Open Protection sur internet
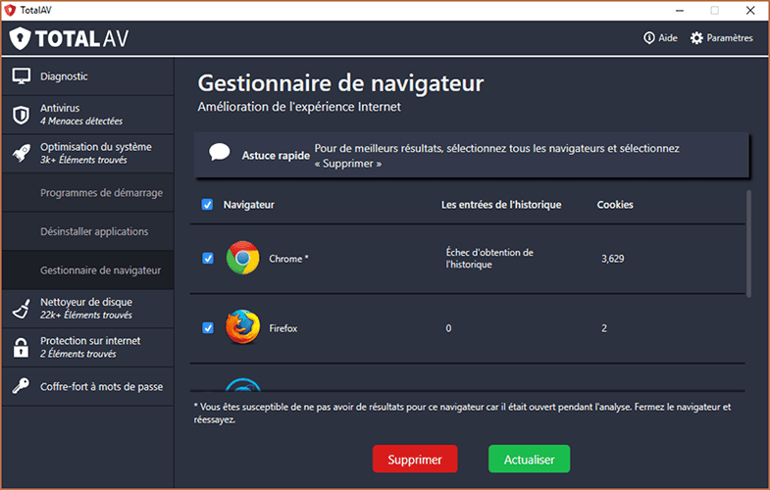 88,347
